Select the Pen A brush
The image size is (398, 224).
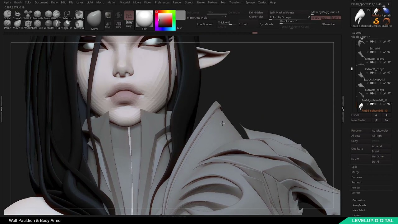(7, 25)
